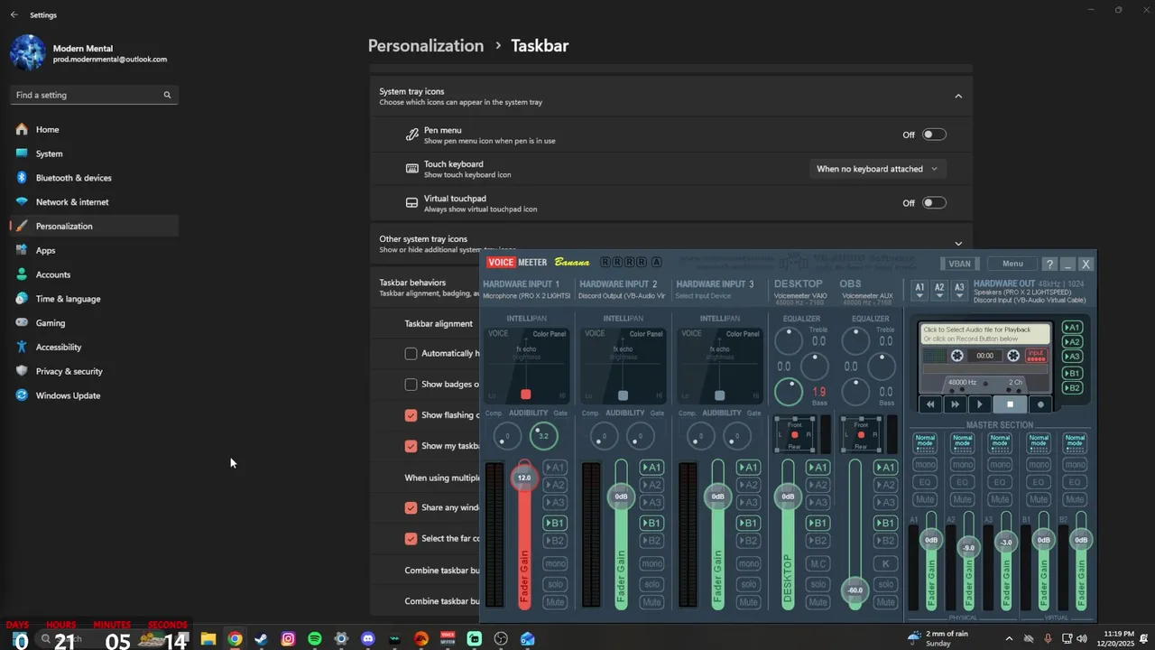Open Spotify from the taskbar
This screenshot has width=1155, height=650.
coord(315,638)
